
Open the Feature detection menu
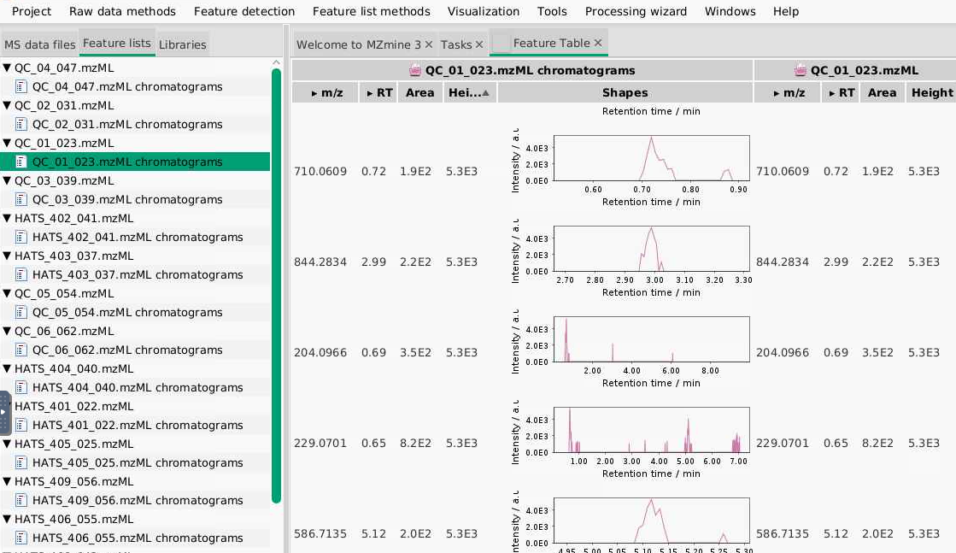click(x=243, y=12)
